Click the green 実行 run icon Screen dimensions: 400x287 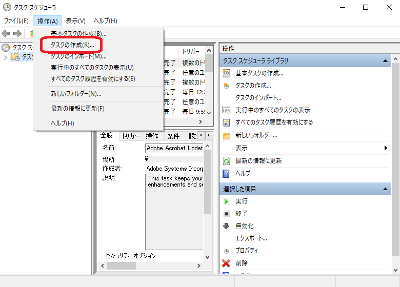point(226,201)
